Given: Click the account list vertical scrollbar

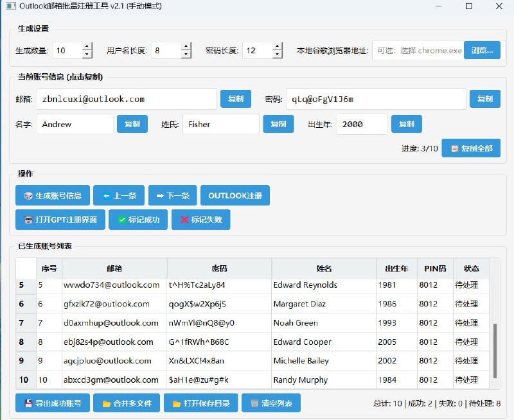Looking at the screenshot, I should pyautogui.click(x=495, y=351).
